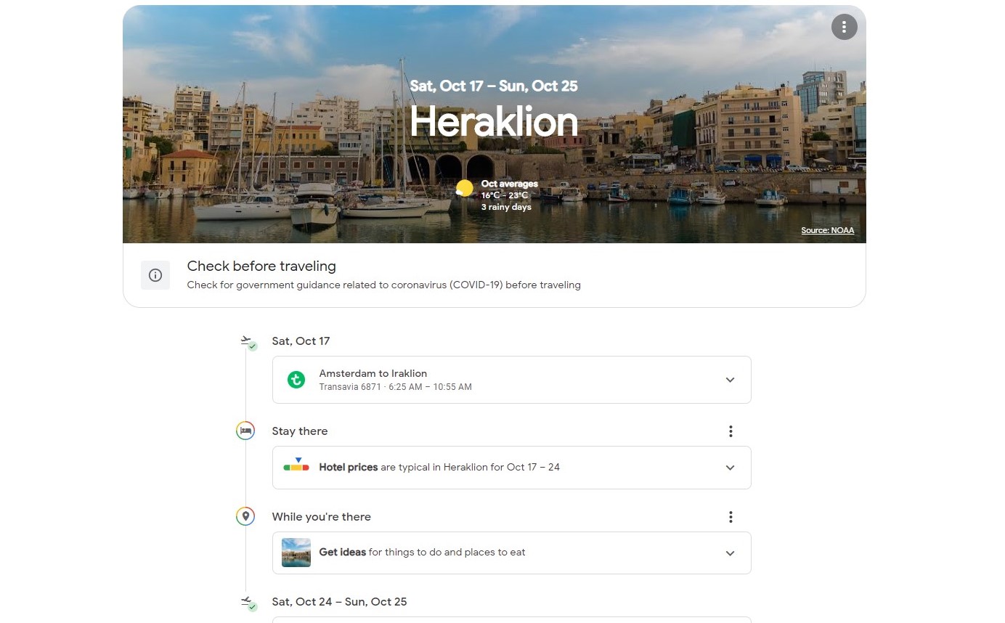This screenshot has width=1005, height=623.
Task: Click the green Transavia airline logo
Action: point(296,379)
